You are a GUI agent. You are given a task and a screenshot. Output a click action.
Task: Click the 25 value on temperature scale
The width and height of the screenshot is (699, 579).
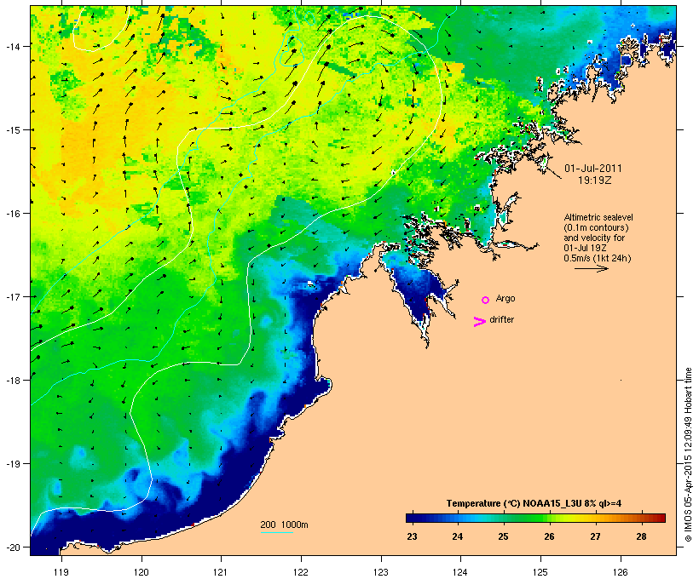click(503, 536)
